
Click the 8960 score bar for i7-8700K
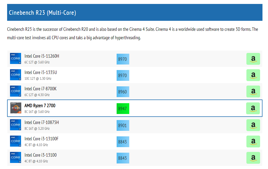tap(123, 92)
